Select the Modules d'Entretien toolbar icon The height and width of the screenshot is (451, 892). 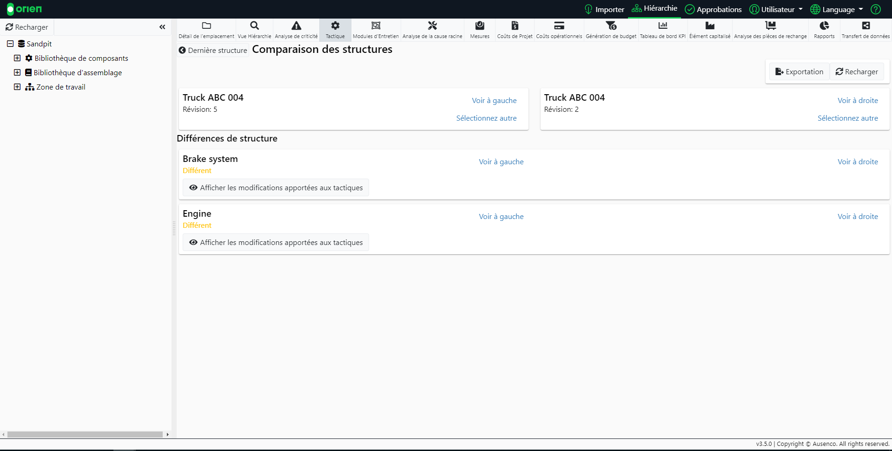point(376,26)
